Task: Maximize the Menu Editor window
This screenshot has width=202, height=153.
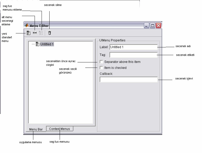Action: point(152,26)
